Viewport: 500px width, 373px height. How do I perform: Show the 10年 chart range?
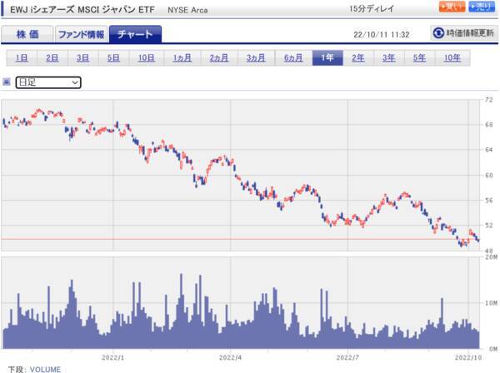pos(452,58)
